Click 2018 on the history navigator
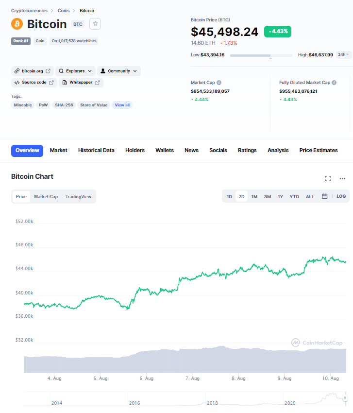Image resolution: width=353 pixels, height=413 pixels. 212,403
